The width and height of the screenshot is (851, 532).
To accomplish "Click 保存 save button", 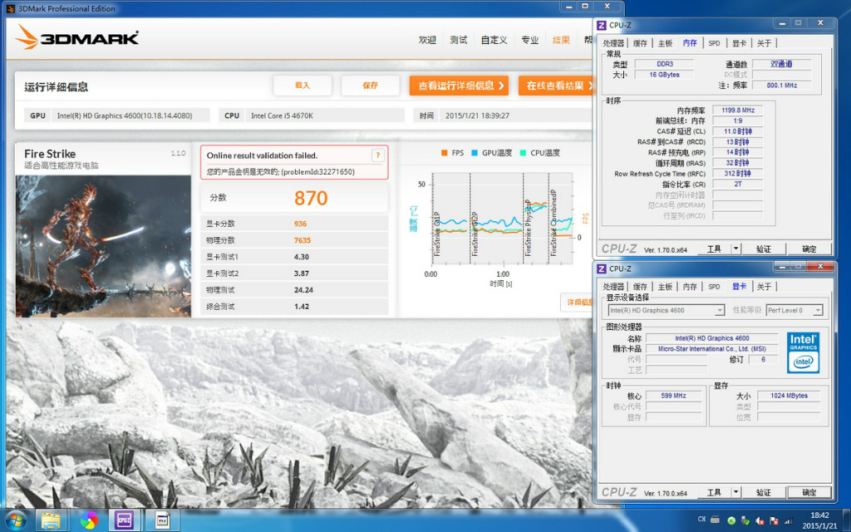I will tap(370, 86).
